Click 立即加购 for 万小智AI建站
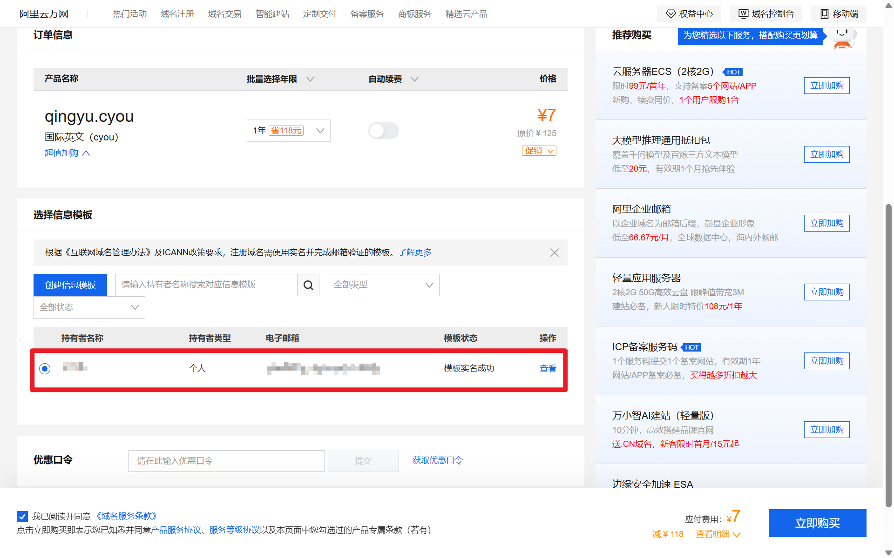This screenshot has width=894, height=558. tap(827, 430)
